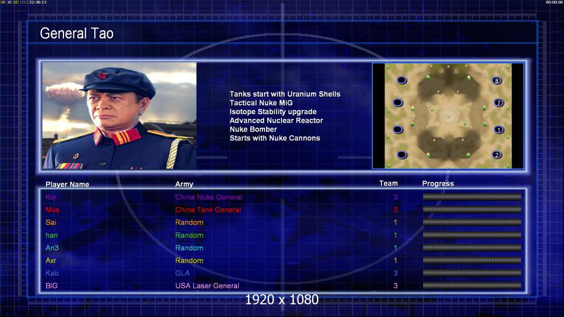The width and height of the screenshot is (564, 317).
Task: Click start position marker 2 on map
Action: (497, 155)
